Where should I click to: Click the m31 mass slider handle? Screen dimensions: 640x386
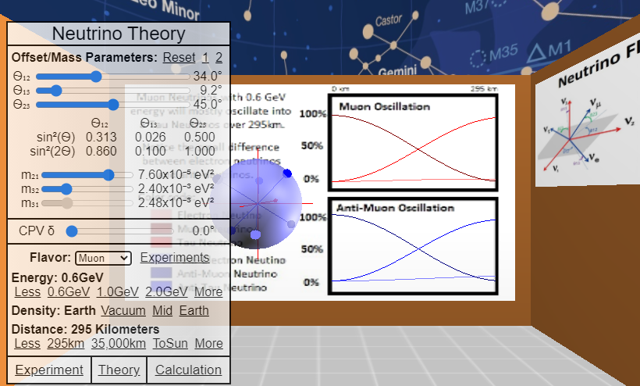coord(67,202)
